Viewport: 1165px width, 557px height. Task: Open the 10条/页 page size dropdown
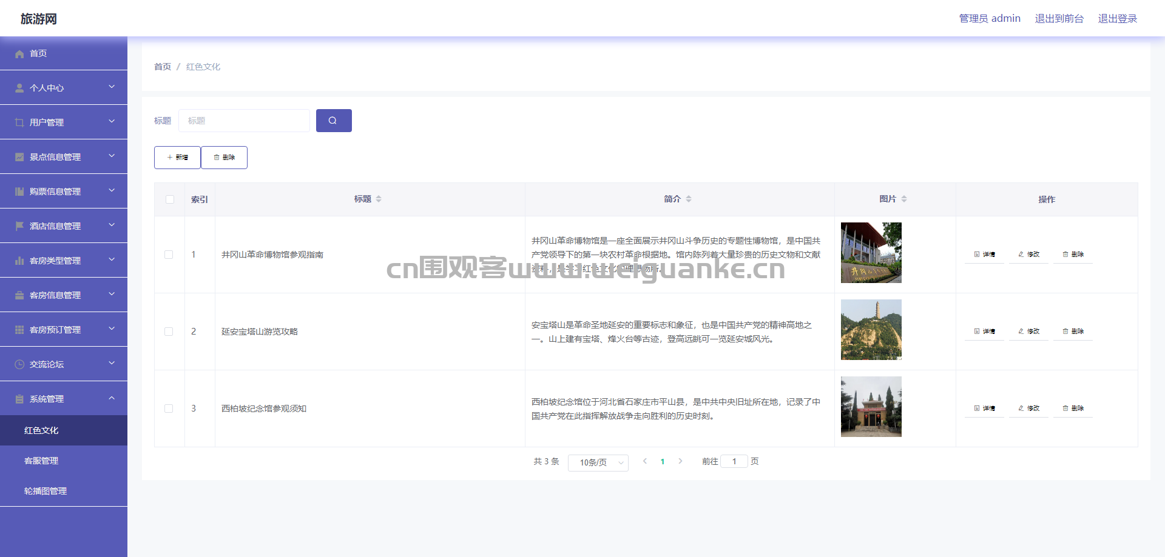[598, 462]
